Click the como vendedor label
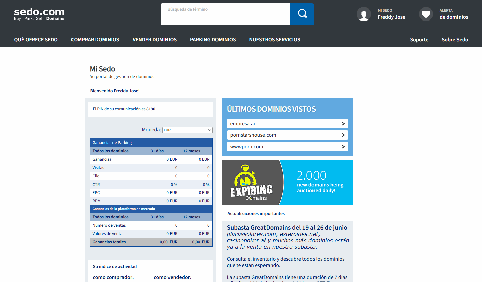The width and height of the screenshot is (482, 282). click(x=173, y=277)
